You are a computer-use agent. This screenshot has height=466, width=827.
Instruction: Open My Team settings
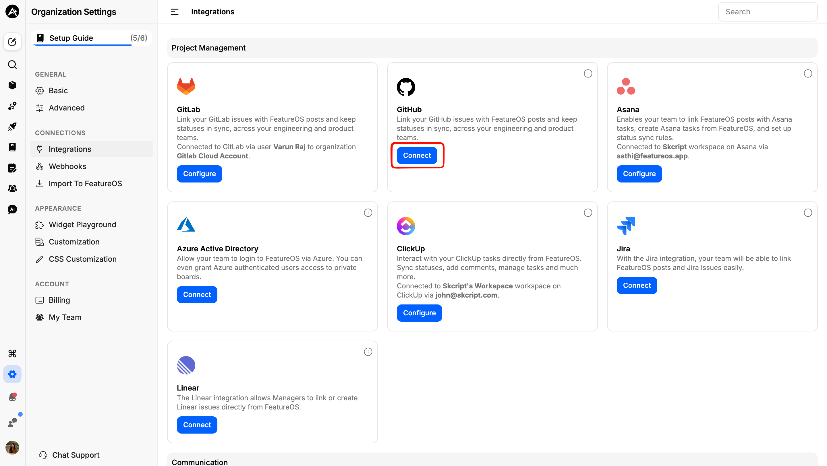click(x=92, y=318)
